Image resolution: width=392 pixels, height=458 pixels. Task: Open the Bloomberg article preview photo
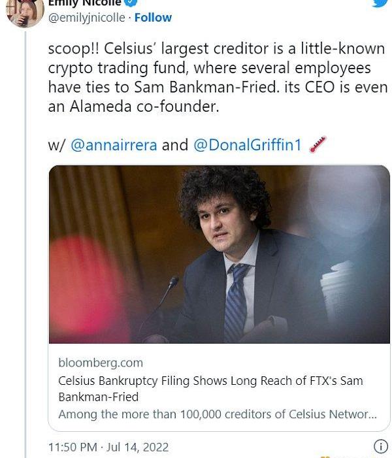tap(219, 254)
